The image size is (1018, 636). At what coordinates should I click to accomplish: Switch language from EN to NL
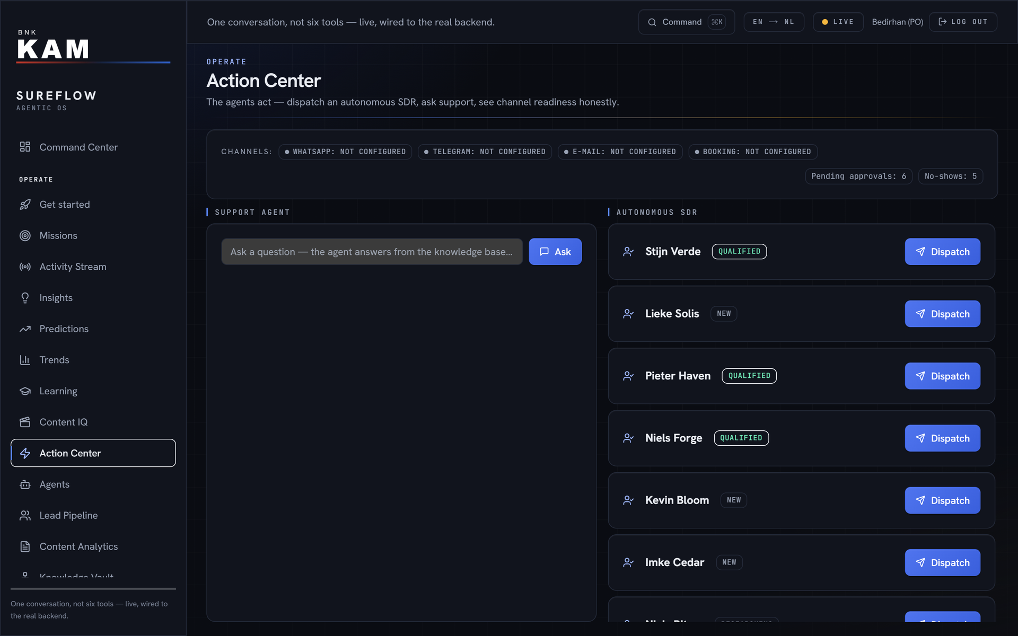click(774, 22)
